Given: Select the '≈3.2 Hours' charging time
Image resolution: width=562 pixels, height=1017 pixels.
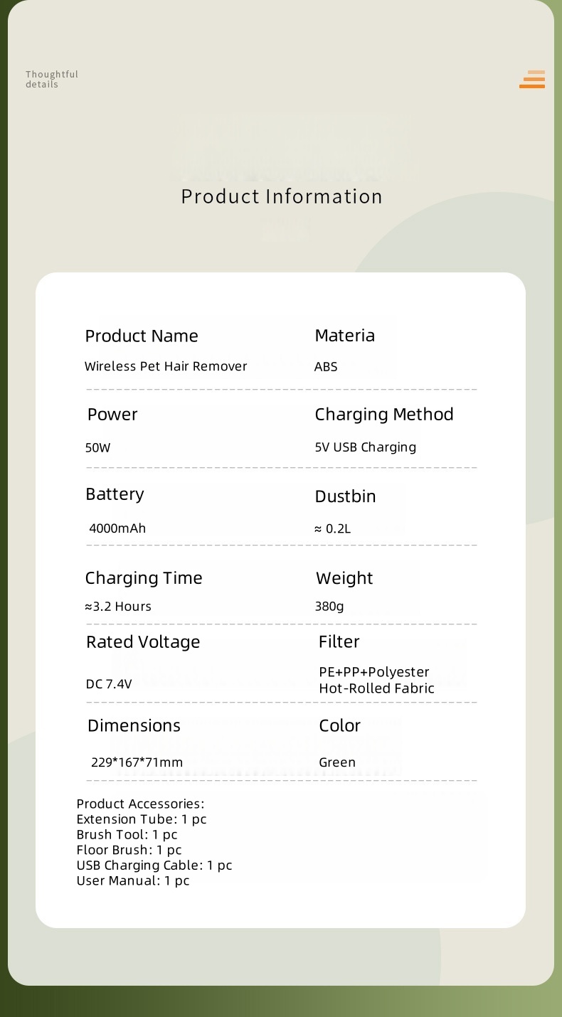Looking at the screenshot, I should [118, 607].
